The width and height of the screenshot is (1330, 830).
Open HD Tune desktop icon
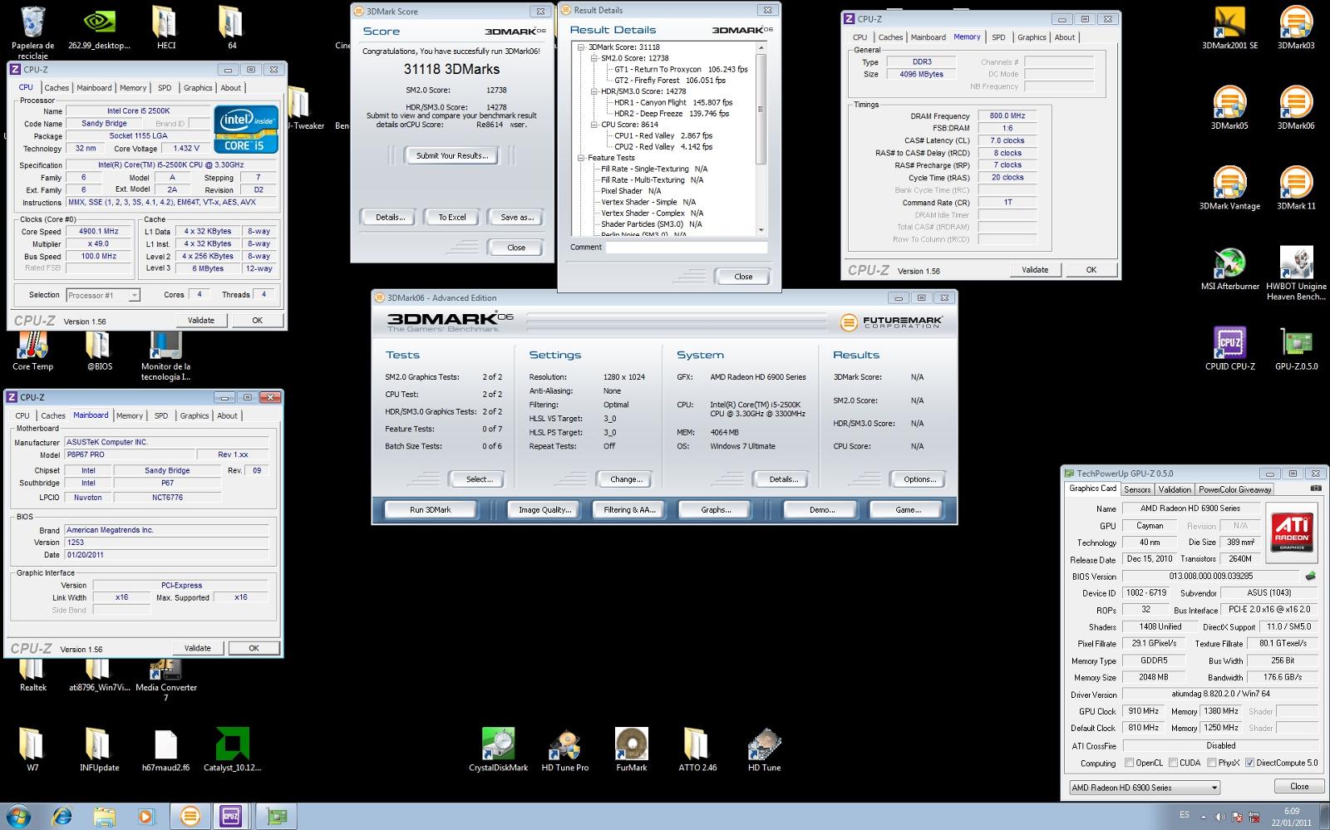tap(764, 749)
